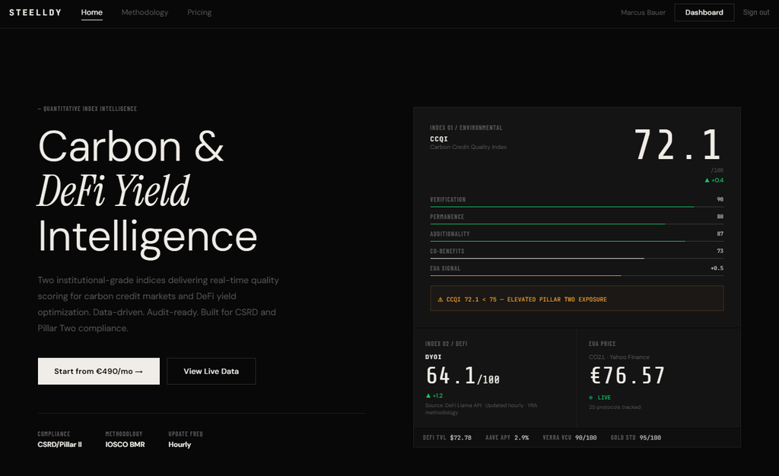Screen dimensions: 779x476
Task: Click Start from €490/mo button
Action: click(x=99, y=371)
